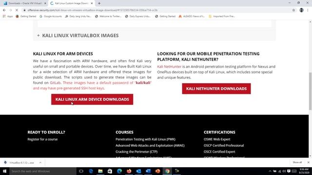Show all downloads

click(297, 162)
